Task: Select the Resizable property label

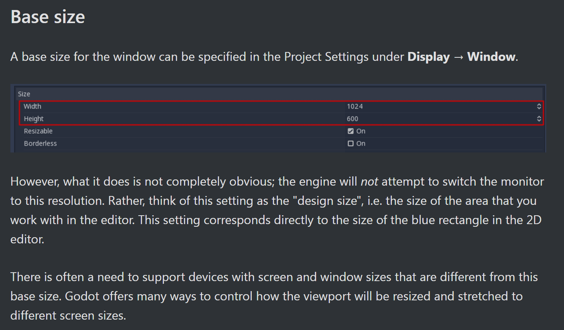Action: pos(38,131)
